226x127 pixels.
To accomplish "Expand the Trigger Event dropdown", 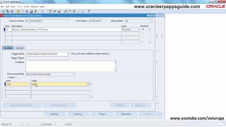I will click(x=69, y=54).
